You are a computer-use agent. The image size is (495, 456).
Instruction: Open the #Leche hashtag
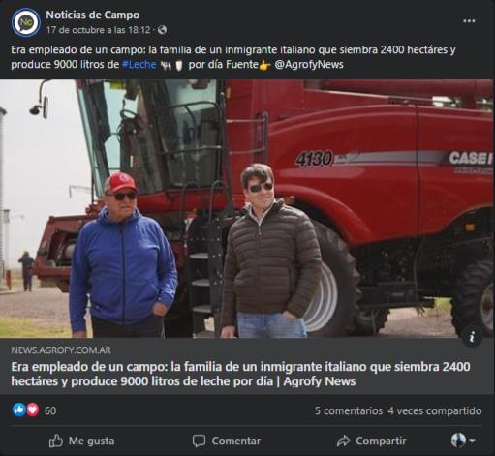coord(139,65)
